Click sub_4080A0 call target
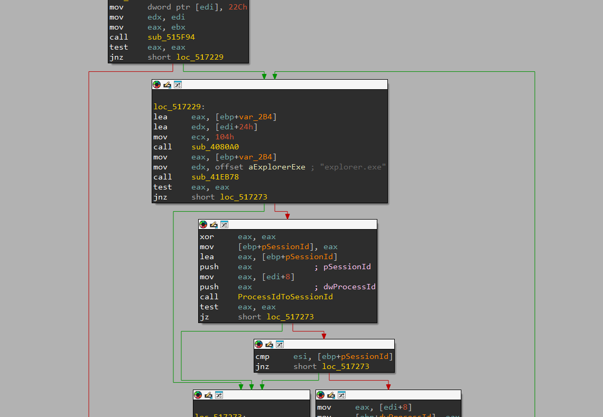 [215, 147]
